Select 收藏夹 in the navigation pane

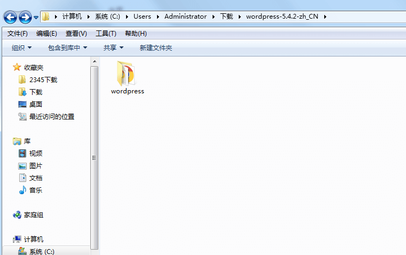pos(34,68)
